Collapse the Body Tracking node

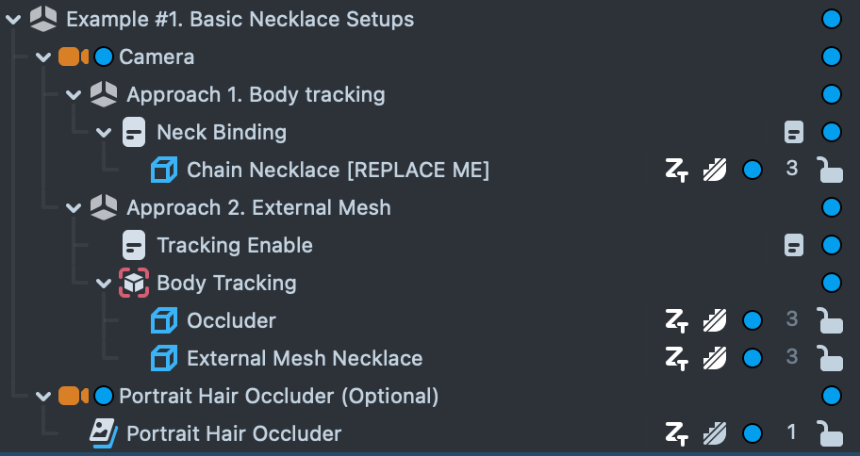(x=104, y=283)
